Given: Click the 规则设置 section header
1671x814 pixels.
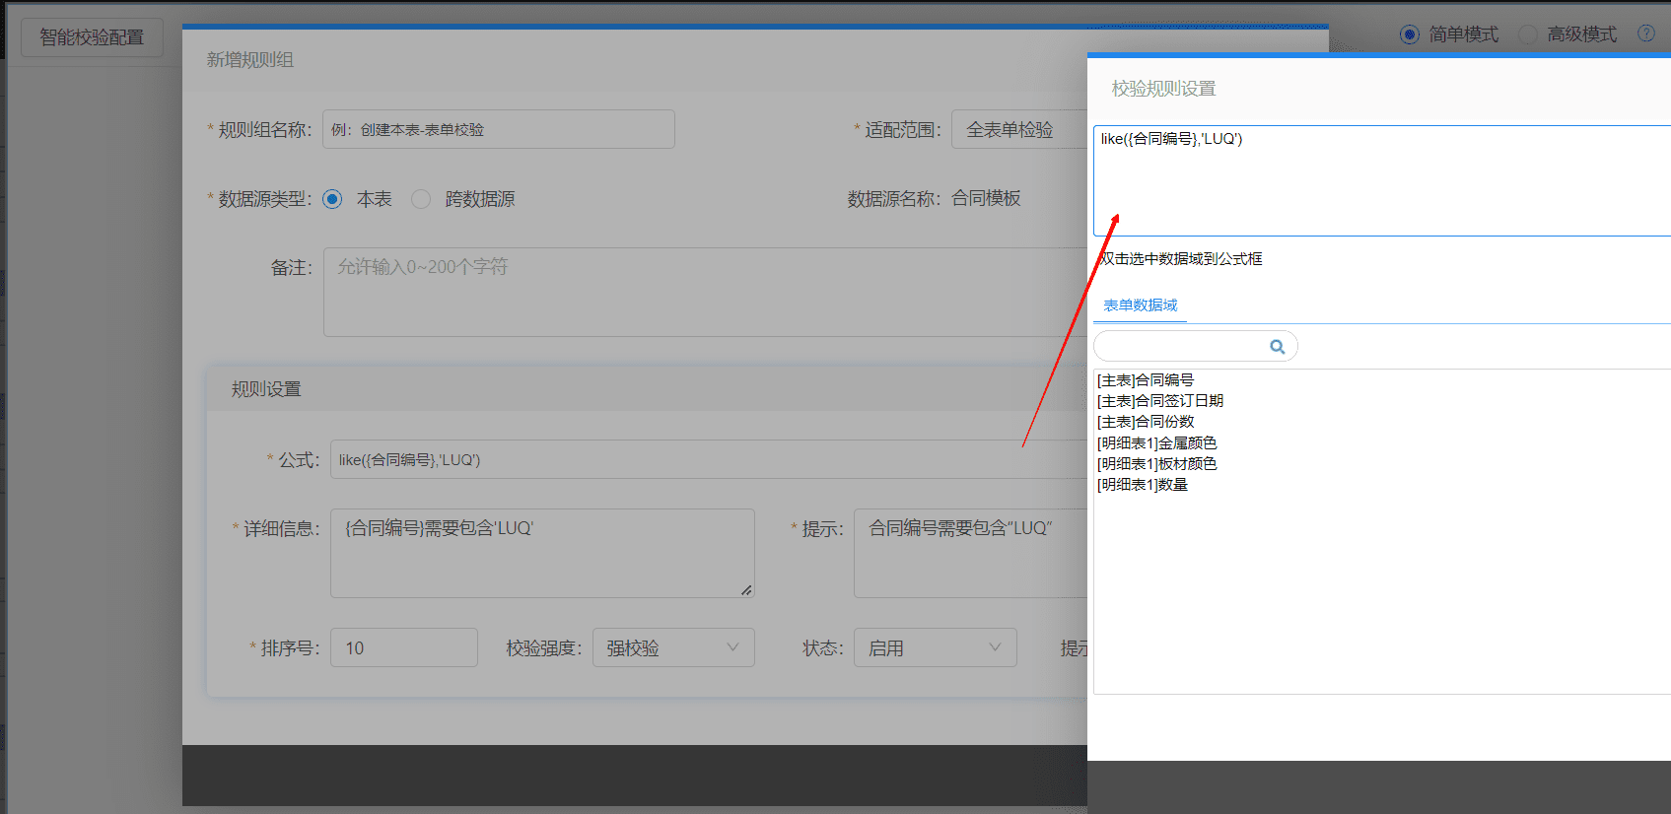Looking at the screenshot, I should (x=266, y=389).
